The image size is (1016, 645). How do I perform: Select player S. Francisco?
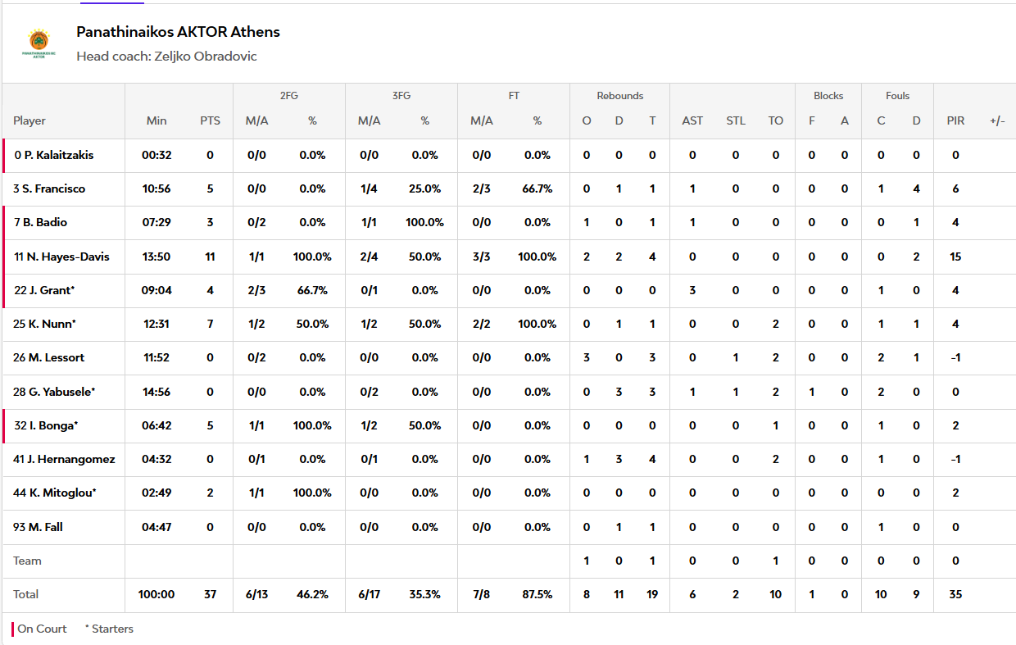pos(49,189)
